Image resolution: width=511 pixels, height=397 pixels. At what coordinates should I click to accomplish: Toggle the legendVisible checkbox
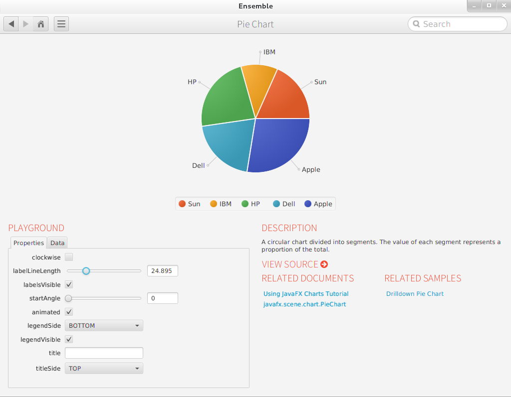pyautogui.click(x=69, y=339)
